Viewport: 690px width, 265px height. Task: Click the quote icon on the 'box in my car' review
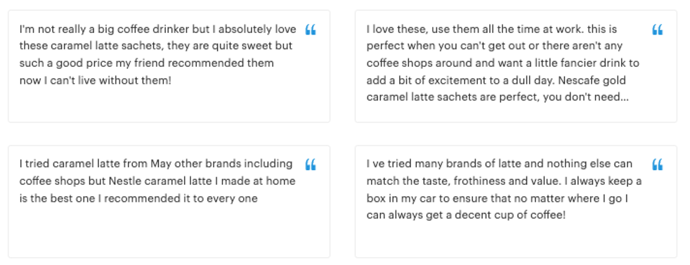[658, 164]
